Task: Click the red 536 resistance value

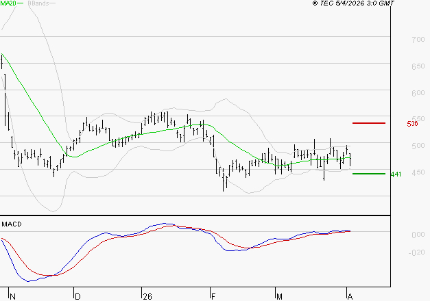Action: point(412,124)
